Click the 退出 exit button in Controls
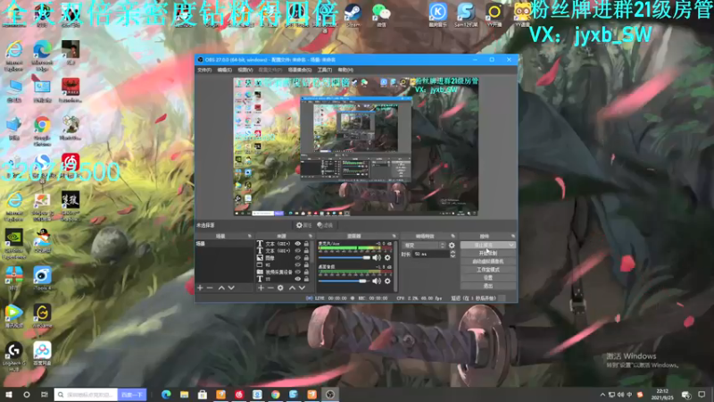This screenshot has width=714, height=402. tap(487, 286)
